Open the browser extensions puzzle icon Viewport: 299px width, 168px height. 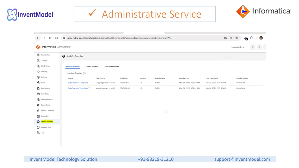click(x=252, y=38)
